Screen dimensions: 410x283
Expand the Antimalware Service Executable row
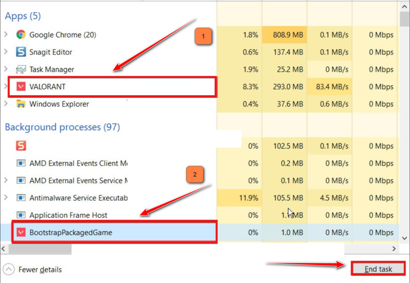(x=6, y=198)
